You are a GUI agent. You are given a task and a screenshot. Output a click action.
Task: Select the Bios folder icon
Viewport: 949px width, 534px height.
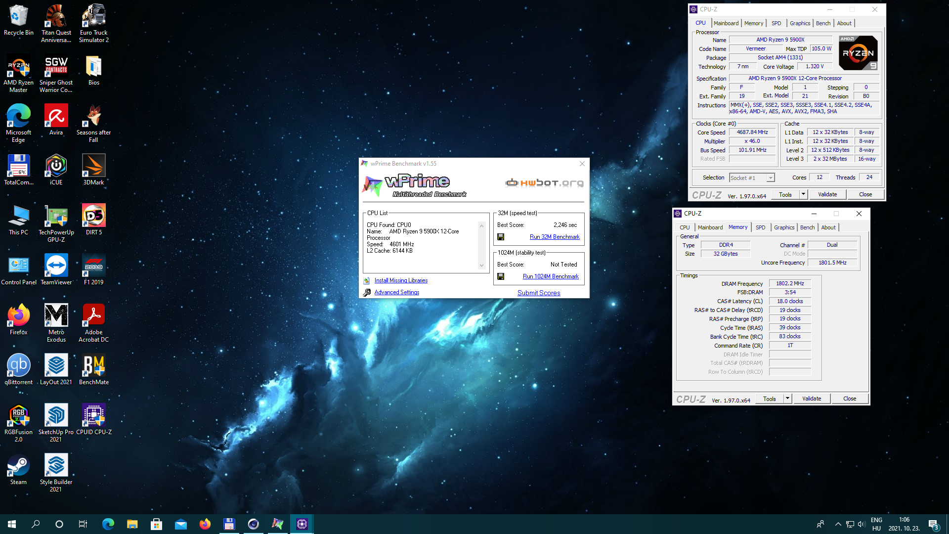(93, 70)
